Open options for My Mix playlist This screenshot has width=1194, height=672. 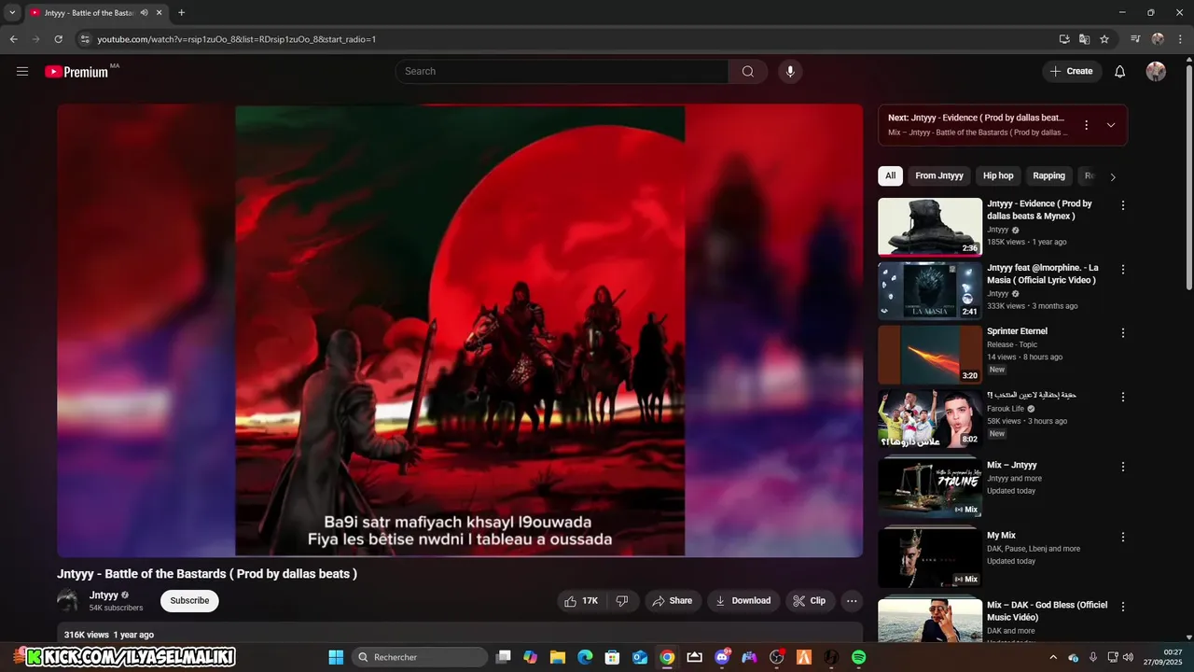pos(1123,538)
